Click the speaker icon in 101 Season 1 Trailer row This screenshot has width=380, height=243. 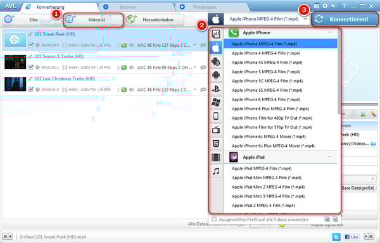[132, 68]
